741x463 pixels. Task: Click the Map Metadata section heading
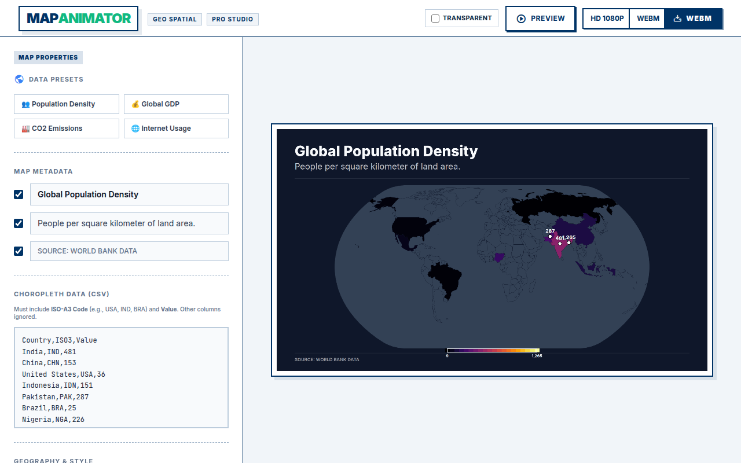point(43,171)
